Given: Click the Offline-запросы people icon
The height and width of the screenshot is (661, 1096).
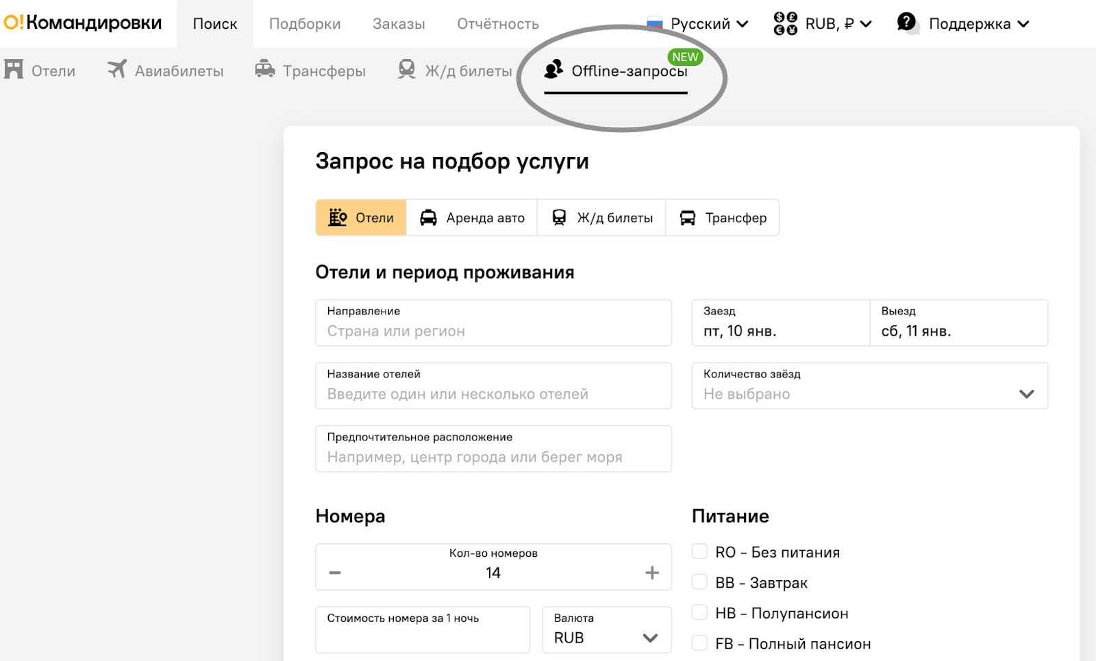Looking at the screenshot, I should pyautogui.click(x=553, y=69).
